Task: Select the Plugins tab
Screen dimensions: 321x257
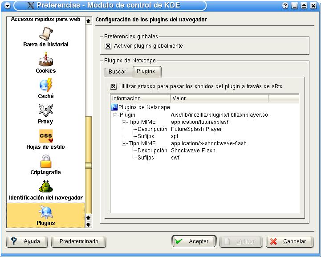Action: point(146,71)
